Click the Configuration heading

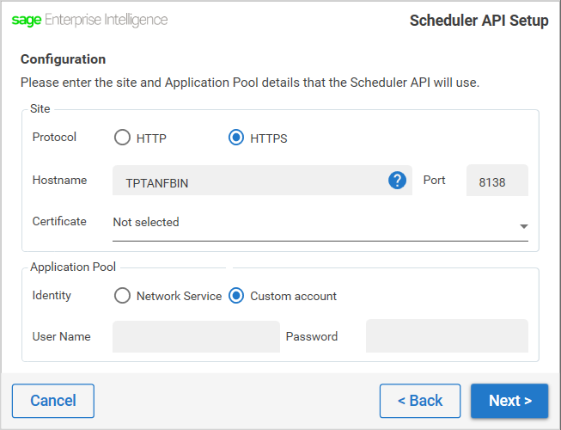pos(63,59)
